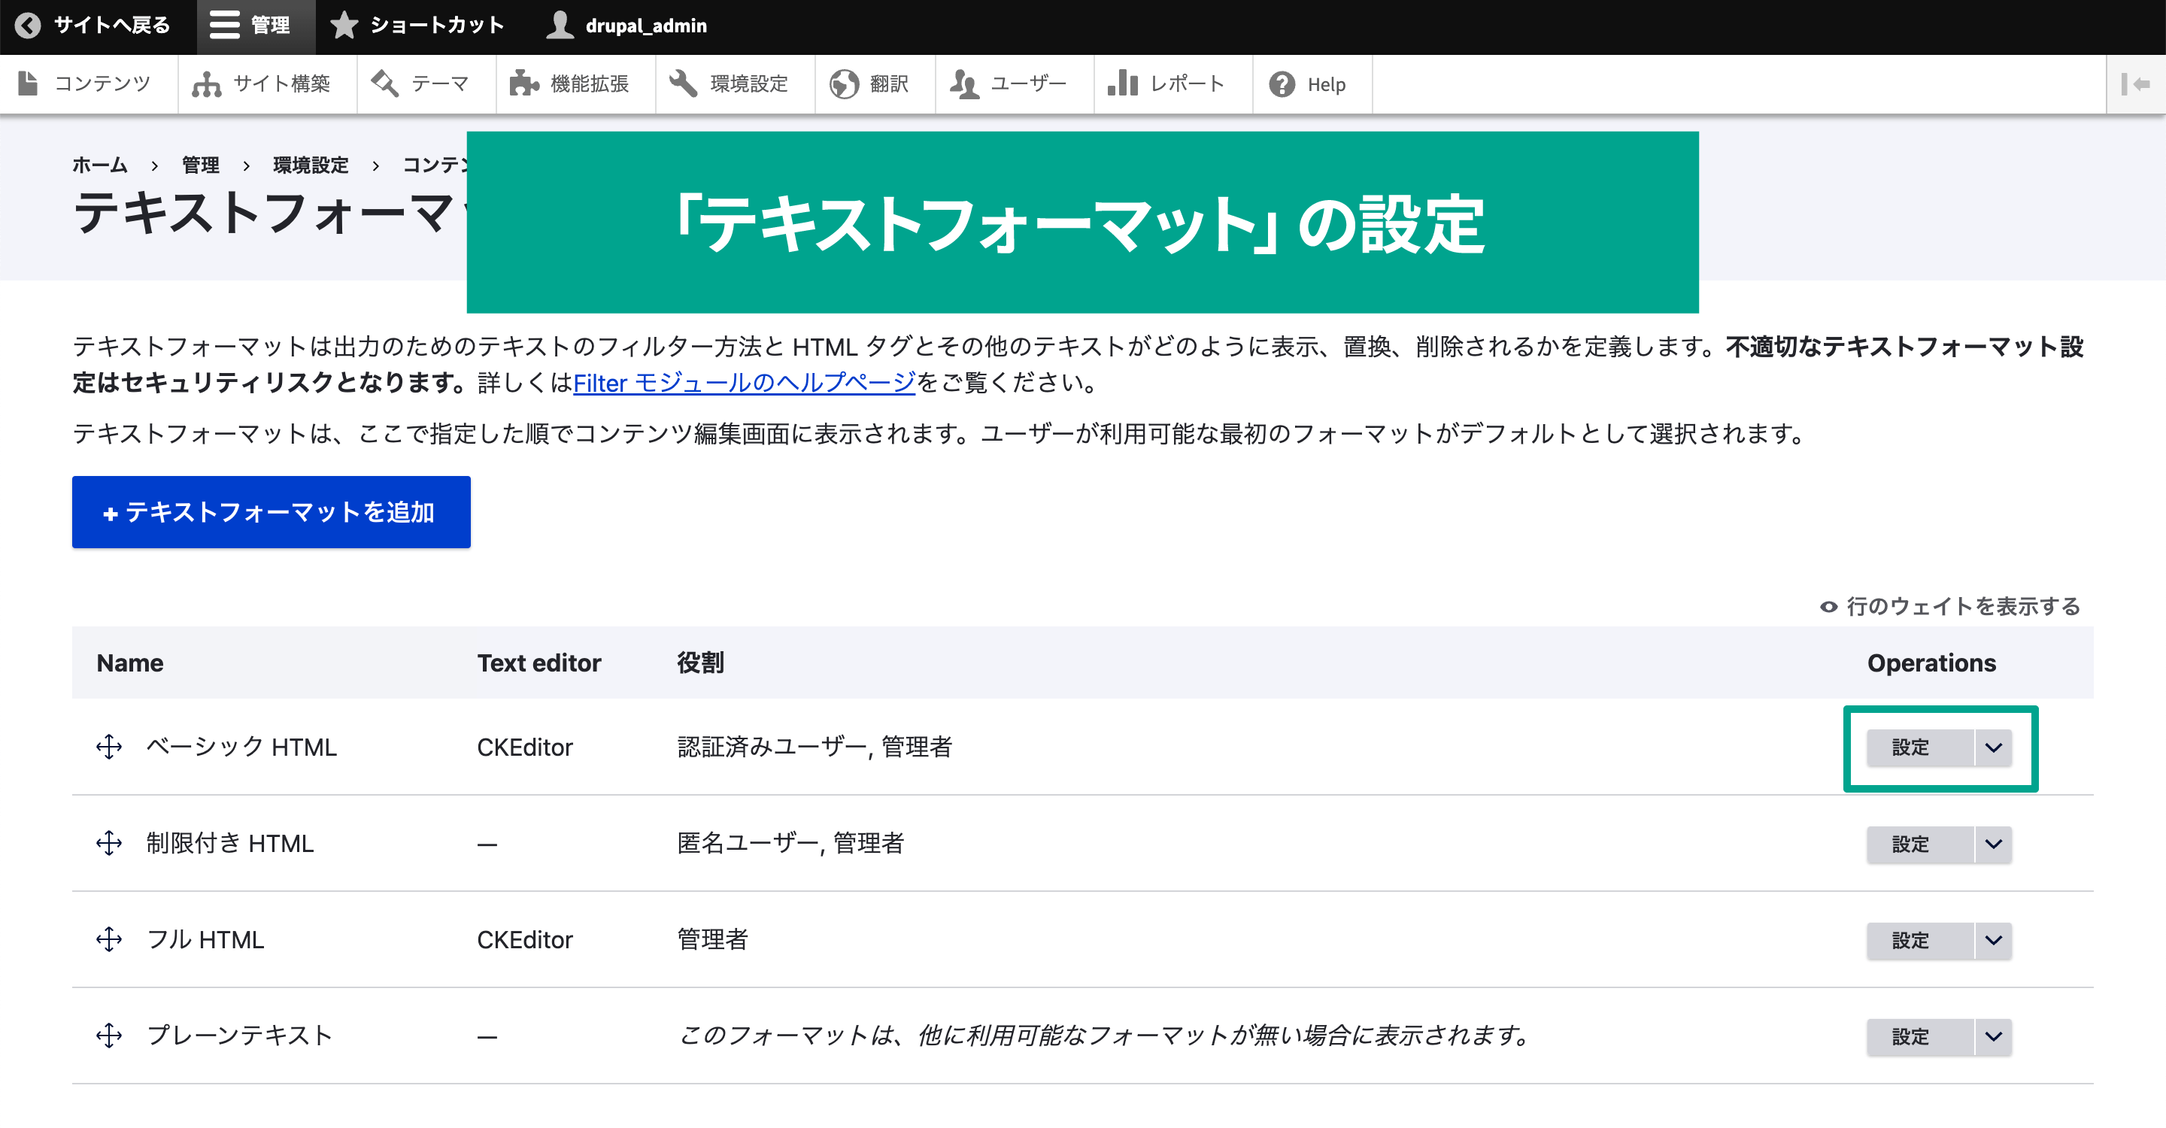Click the フル HTML name cell
Viewport: 2166px width, 1128px height.
[205, 940]
